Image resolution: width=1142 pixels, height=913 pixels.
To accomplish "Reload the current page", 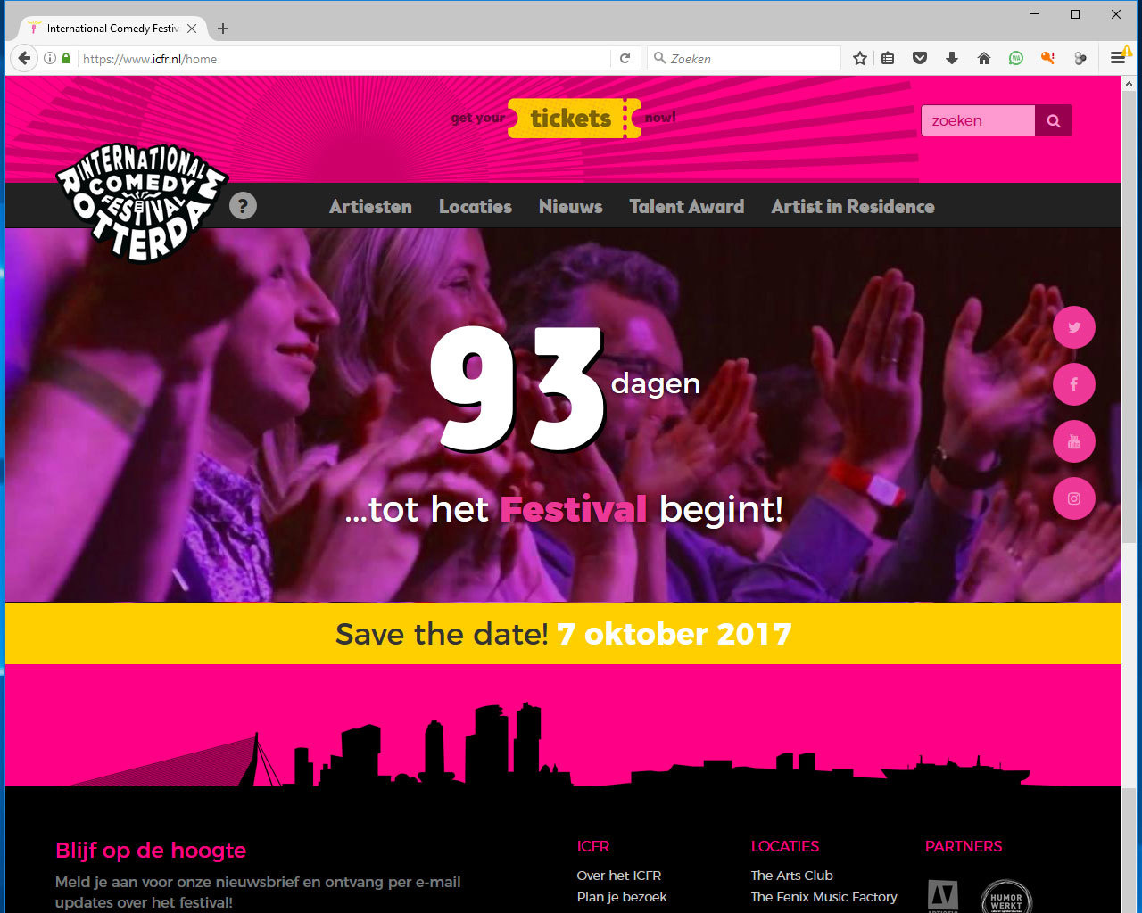I will click(625, 58).
